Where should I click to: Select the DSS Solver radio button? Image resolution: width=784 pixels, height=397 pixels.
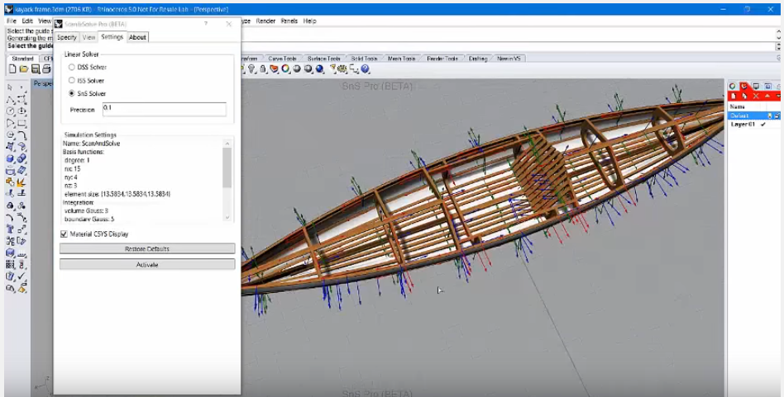coord(71,67)
